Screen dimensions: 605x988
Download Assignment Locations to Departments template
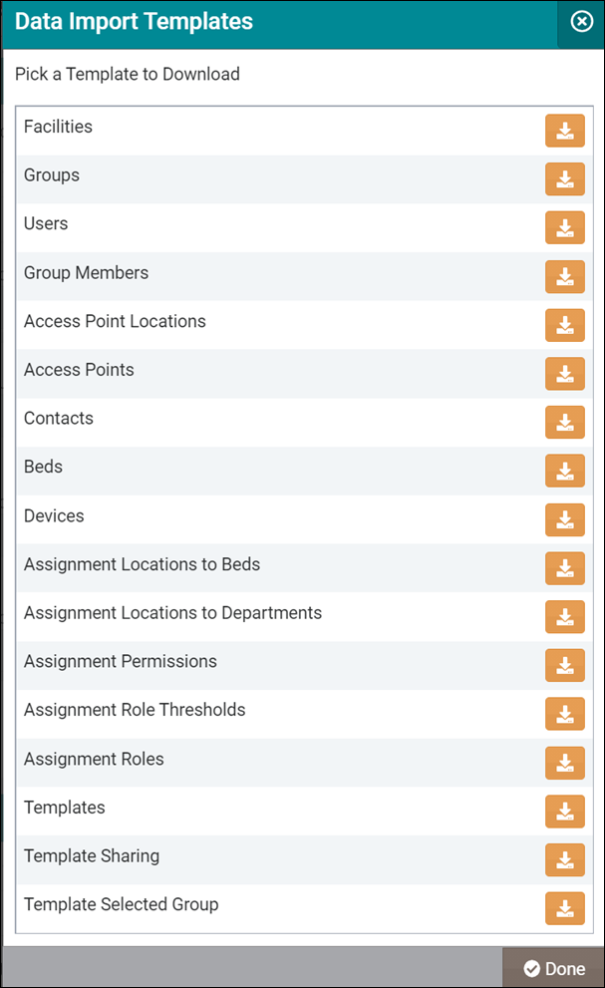pos(564,617)
